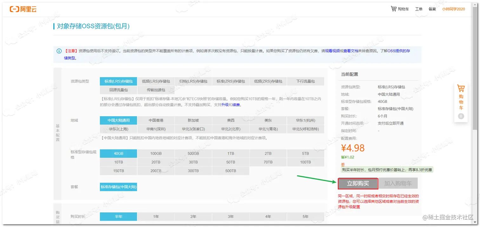Pick 100TB storage size
Image resolution: width=480 pixels, height=227 pixels.
coord(305,162)
